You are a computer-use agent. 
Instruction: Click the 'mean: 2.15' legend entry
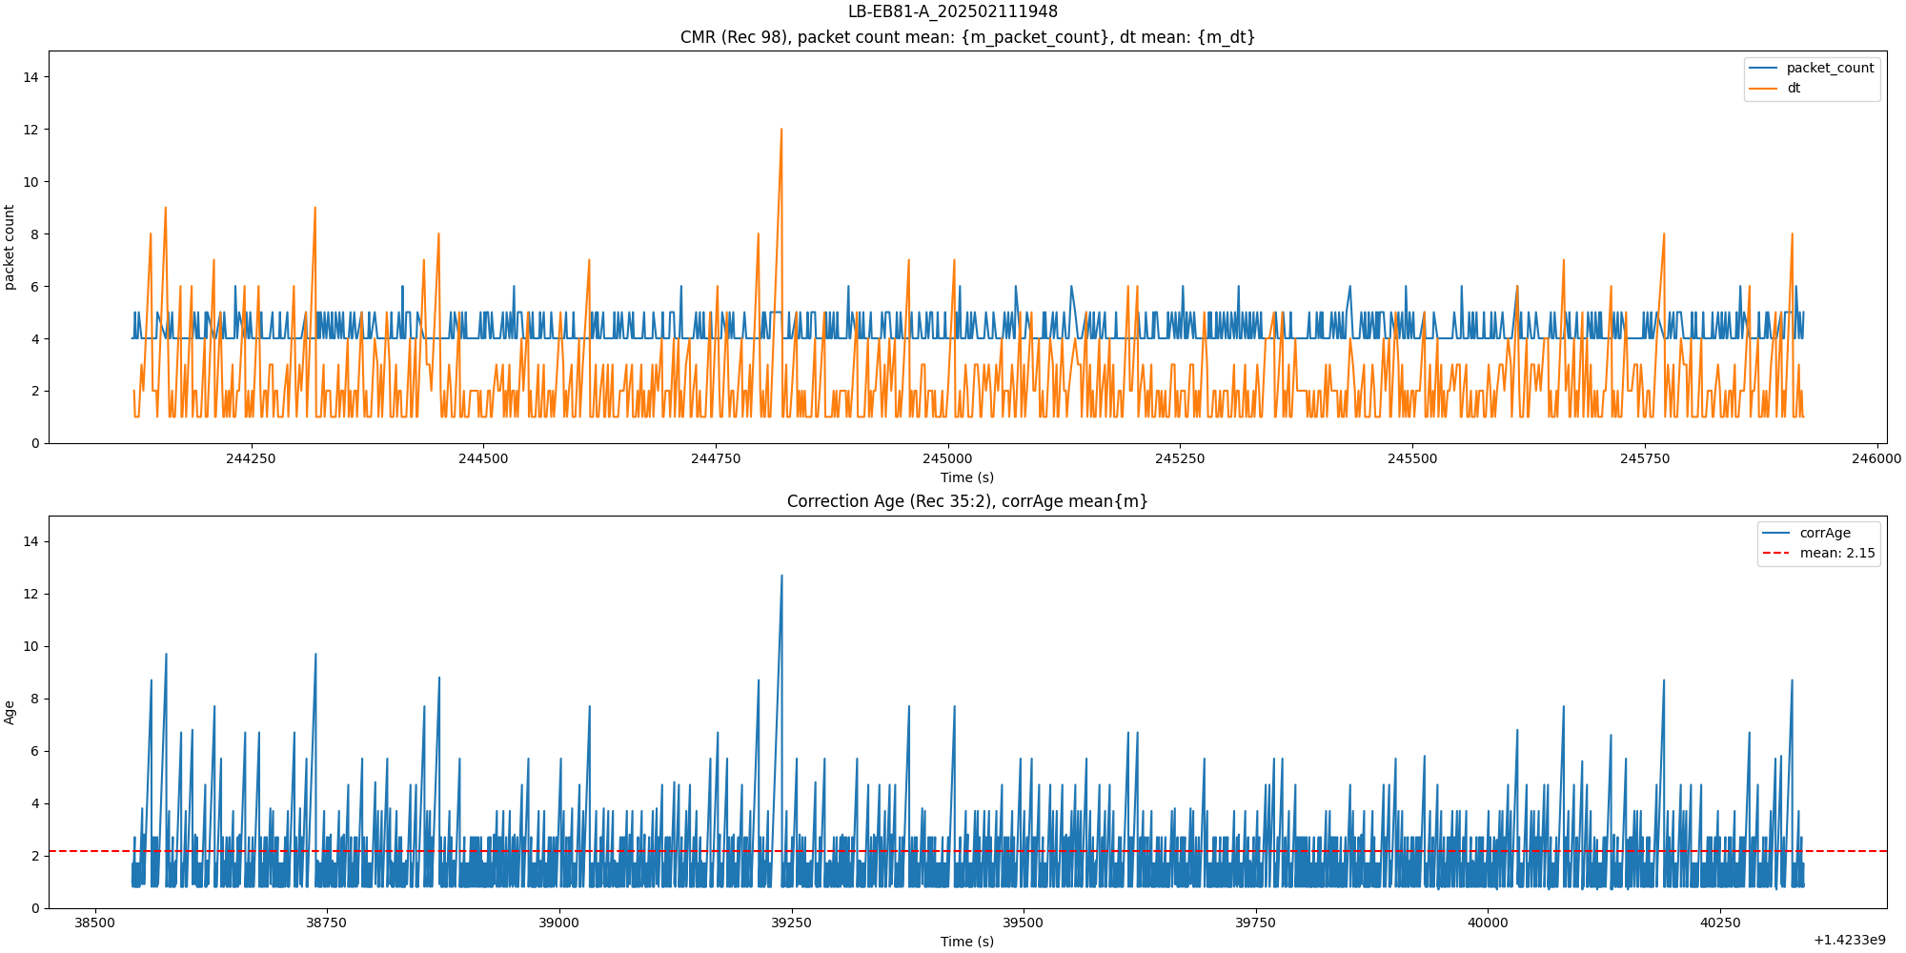point(1836,553)
